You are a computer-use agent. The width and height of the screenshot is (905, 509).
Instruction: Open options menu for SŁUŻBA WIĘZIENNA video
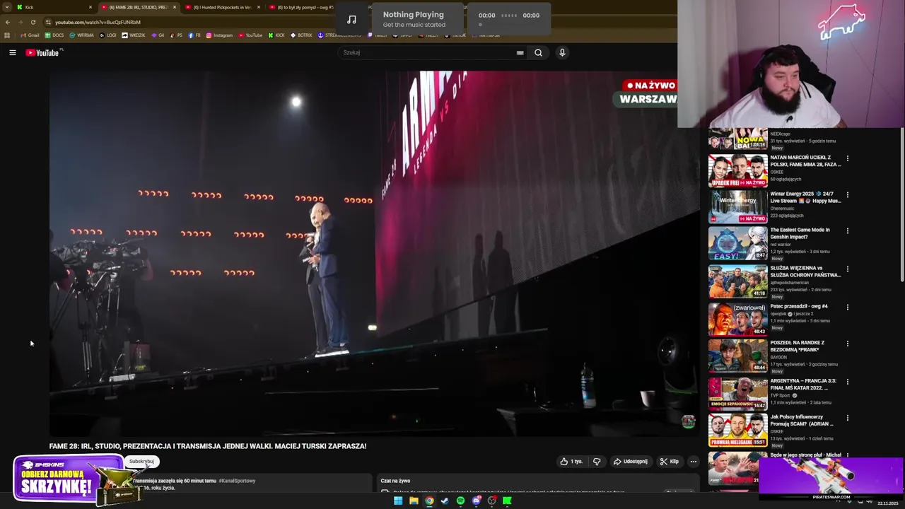point(848,269)
